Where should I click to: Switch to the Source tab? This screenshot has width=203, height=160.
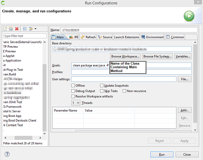click(x=105, y=37)
